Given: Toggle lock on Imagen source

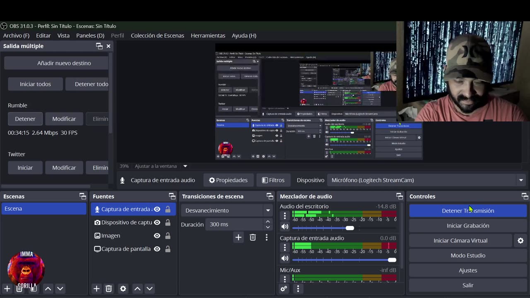Looking at the screenshot, I should (168, 236).
